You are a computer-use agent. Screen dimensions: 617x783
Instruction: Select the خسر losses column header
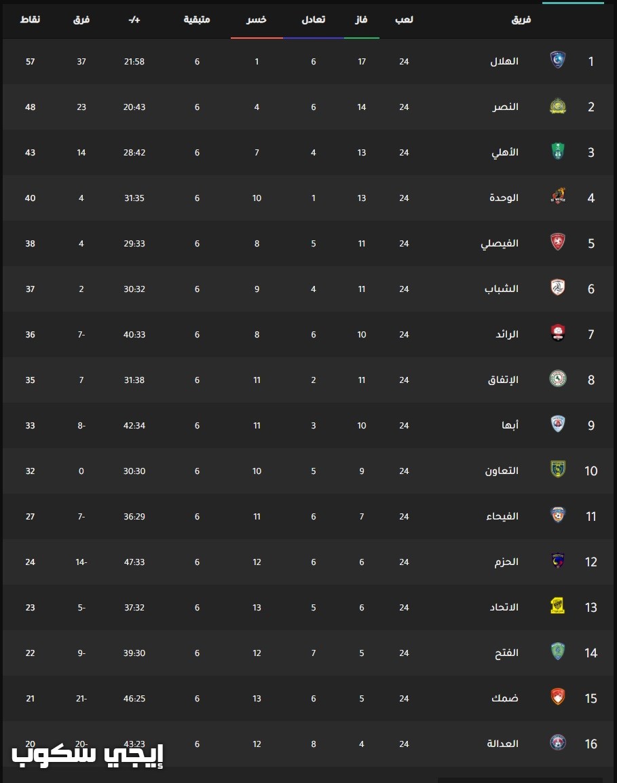(257, 20)
